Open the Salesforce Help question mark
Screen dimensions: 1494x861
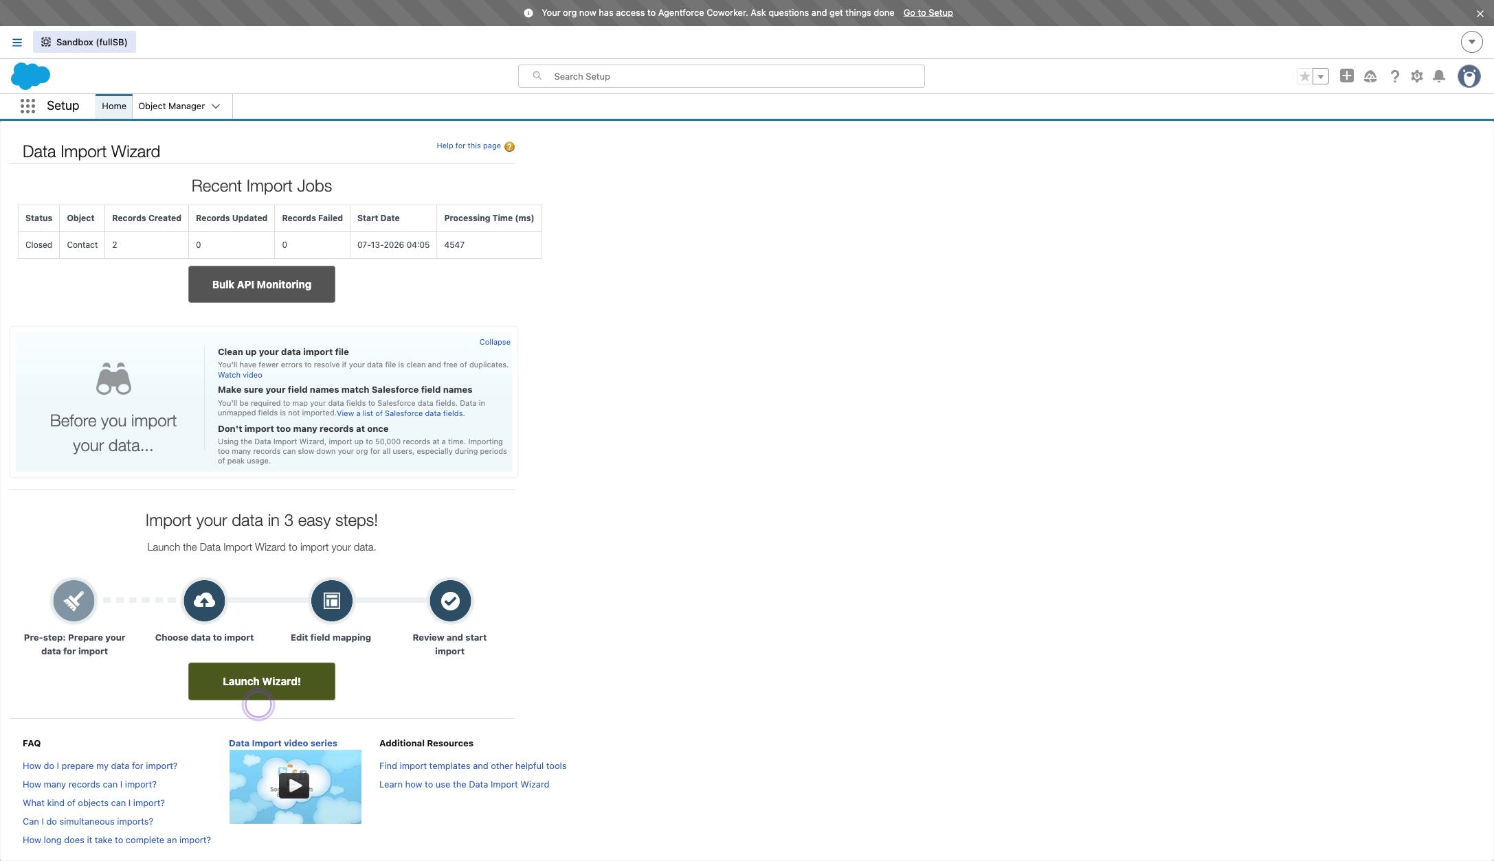tap(1394, 76)
